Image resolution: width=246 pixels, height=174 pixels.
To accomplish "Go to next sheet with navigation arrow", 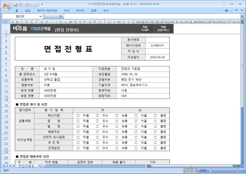I will tap(10, 166).
